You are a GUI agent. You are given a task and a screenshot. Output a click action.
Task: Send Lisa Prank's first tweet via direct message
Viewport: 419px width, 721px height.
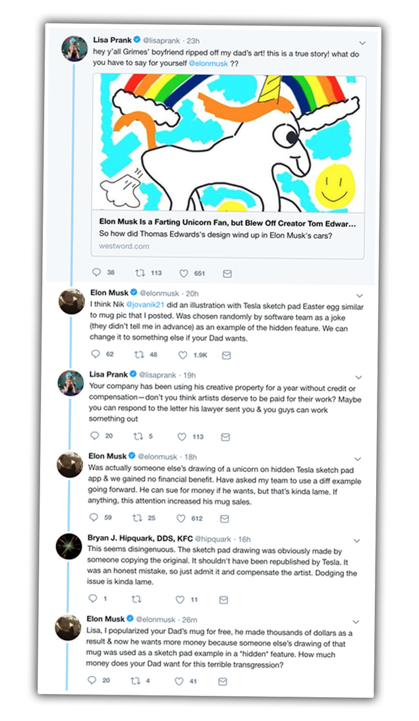(227, 274)
